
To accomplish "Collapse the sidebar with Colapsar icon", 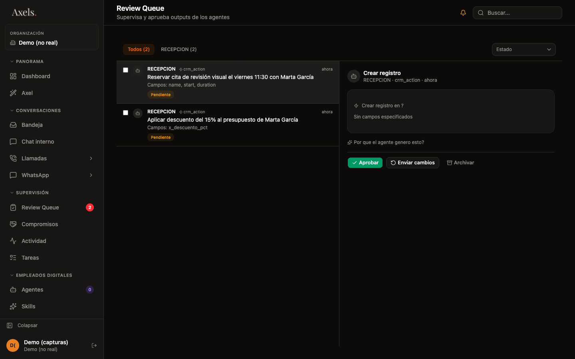I will [10, 325].
